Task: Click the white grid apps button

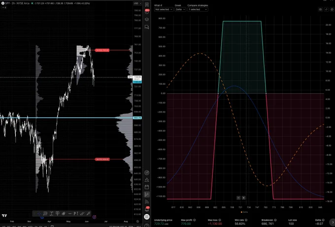Action: pos(147,217)
